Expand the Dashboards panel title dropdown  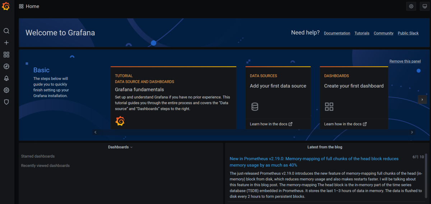(x=131, y=147)
